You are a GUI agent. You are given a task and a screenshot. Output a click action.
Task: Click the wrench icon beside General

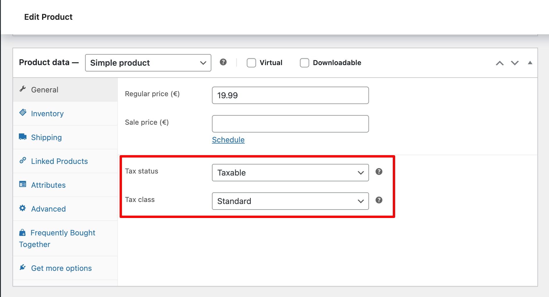pyautogui.click(x=23, y=89)
